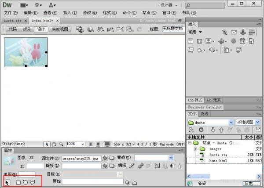Image resolution: width=264 pixels, height=188 pixels.
Task: Select the circle hotspot tool
Action: [x=26, y=182]
